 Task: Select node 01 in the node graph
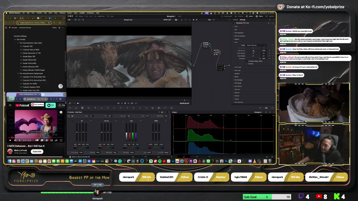pos(206,44)
